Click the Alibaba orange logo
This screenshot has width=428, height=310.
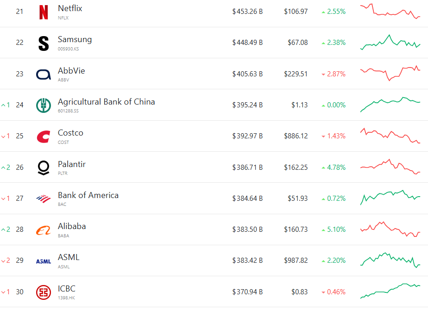(44, 230)
